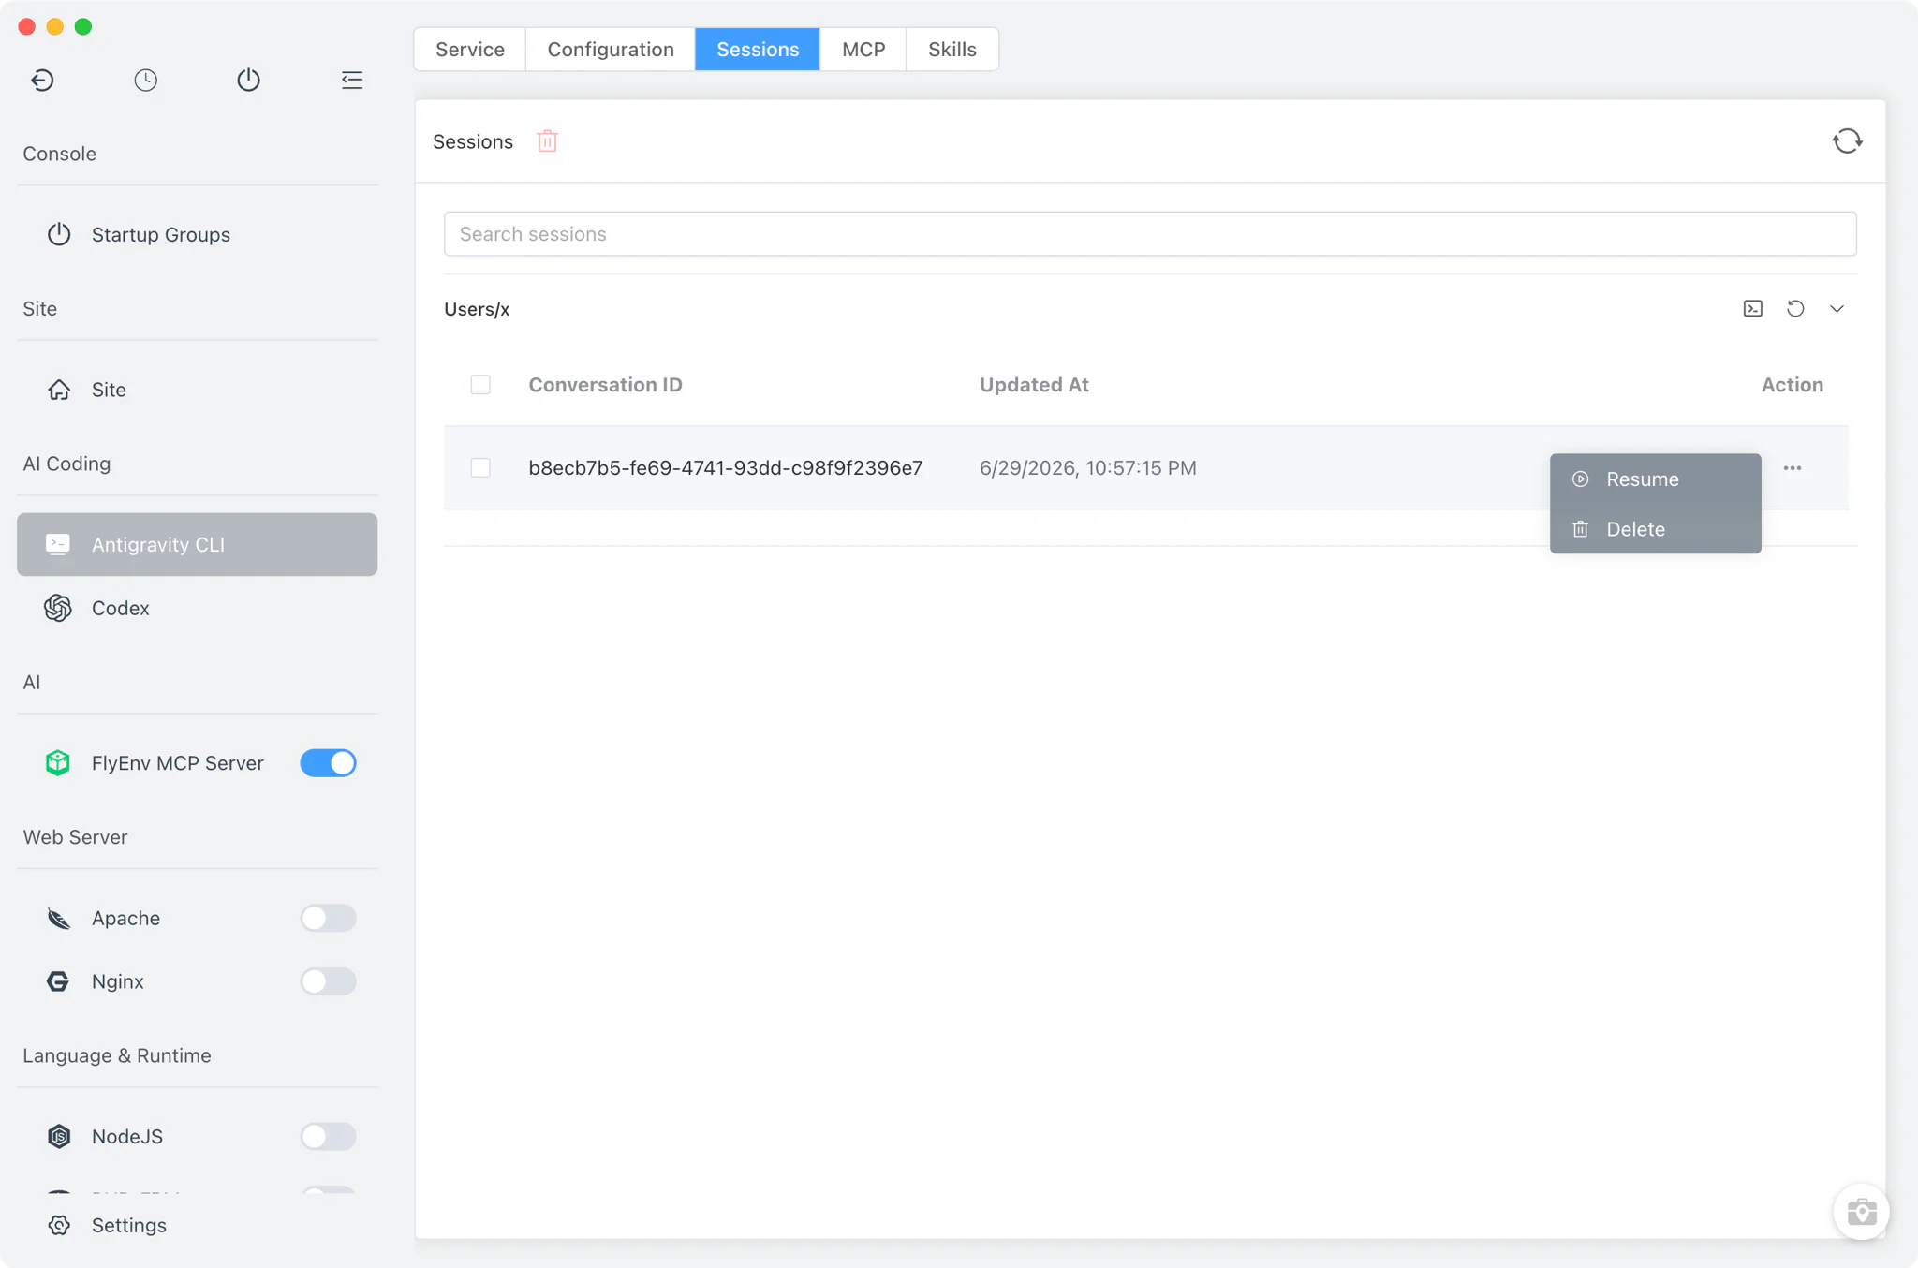Click the Resume play icon in the menu
The width and height of the screenshot is (1918, 1268).
coord(1581,479)
